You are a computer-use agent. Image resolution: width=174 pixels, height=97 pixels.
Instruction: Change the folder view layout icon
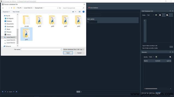point(73,12)
